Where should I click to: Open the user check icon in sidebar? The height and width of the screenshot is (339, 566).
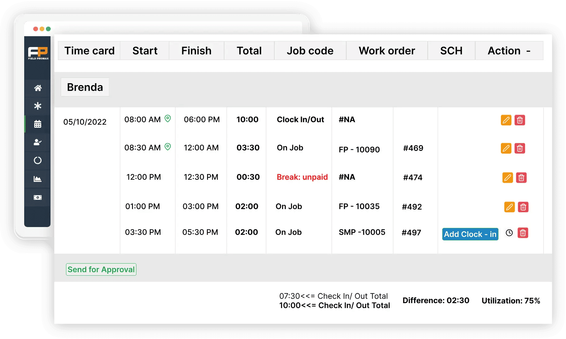click(38, 142)
